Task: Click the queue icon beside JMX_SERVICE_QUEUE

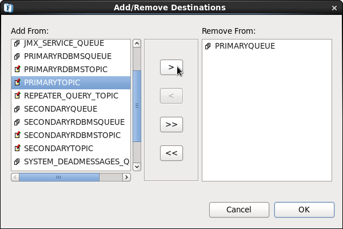Action: pyautogui.click(x=17, y=43)
